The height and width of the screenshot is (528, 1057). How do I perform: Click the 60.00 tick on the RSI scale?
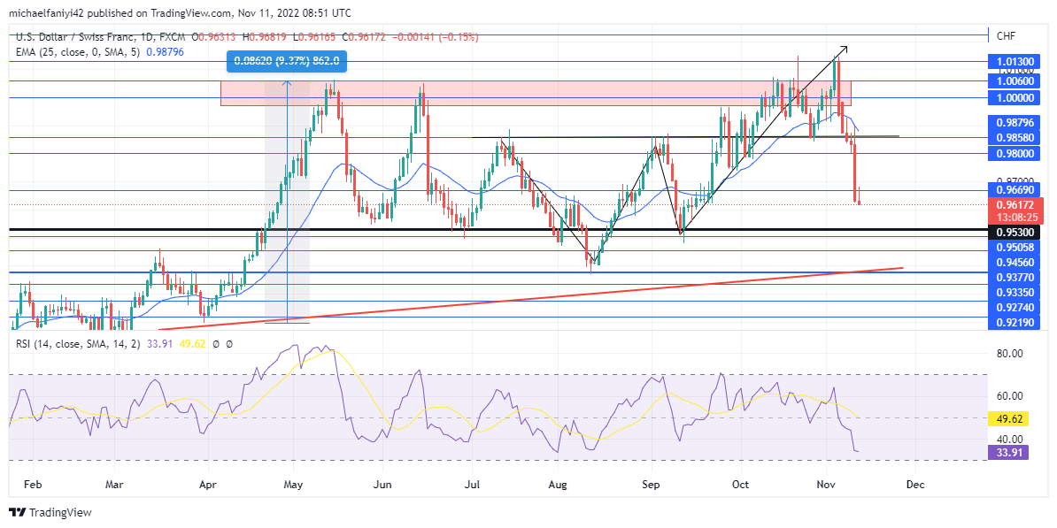click(1008, 396)
